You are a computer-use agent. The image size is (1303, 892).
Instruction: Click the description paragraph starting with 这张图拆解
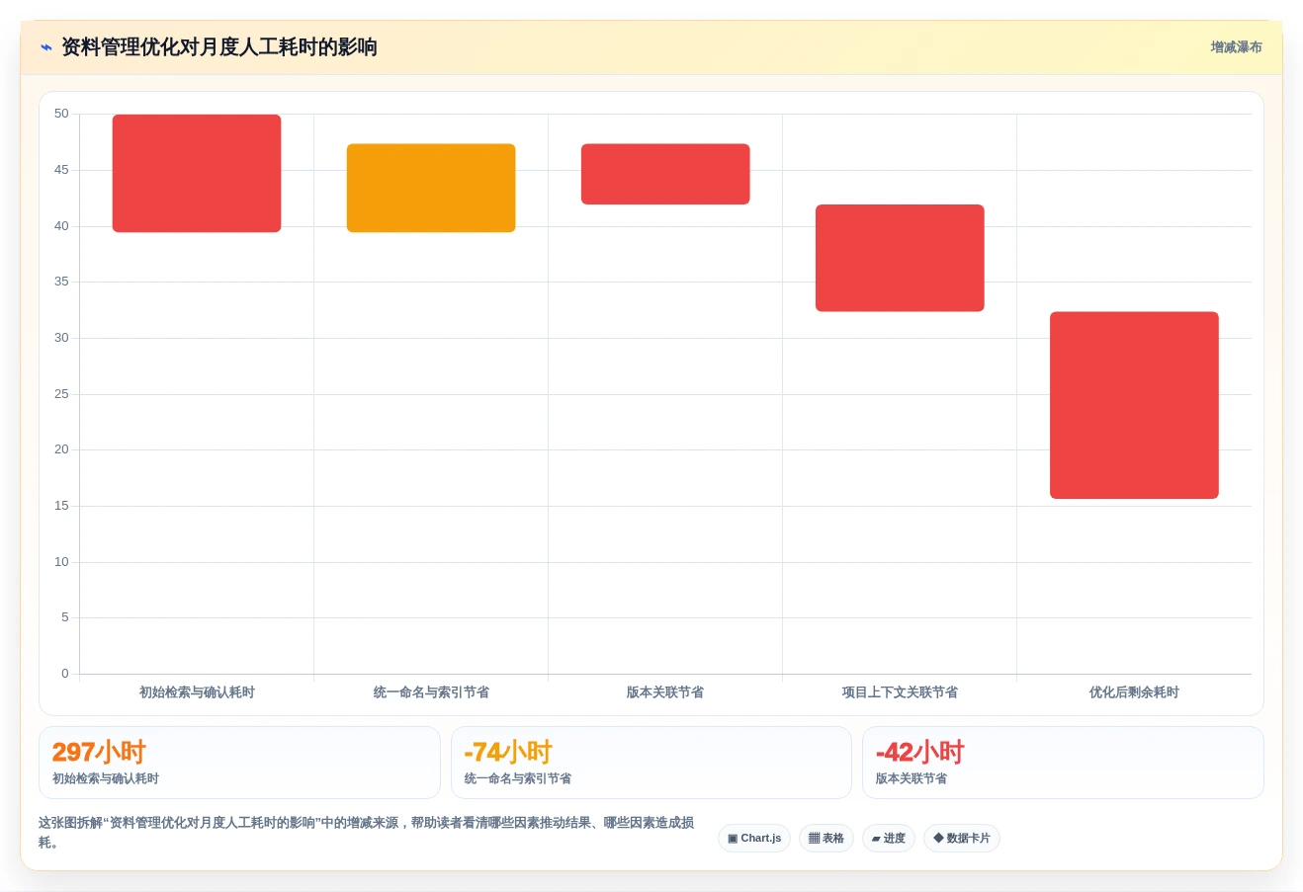(x=367, y=832)
